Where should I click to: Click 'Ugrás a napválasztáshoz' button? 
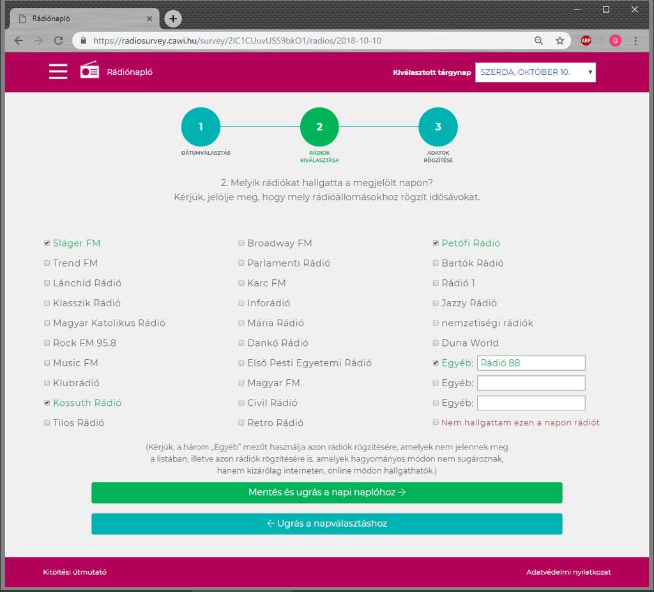pos(327,524)
